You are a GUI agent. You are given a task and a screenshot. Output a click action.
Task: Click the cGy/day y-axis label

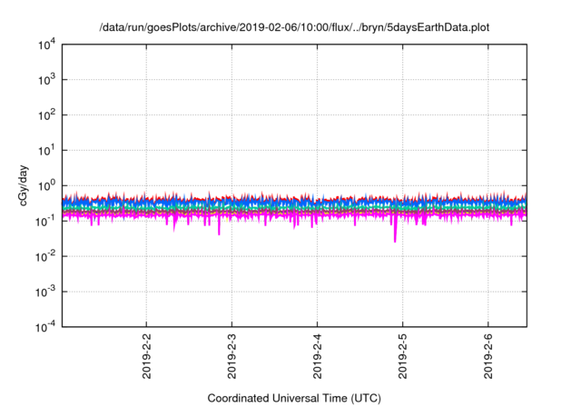coord(24,185)
